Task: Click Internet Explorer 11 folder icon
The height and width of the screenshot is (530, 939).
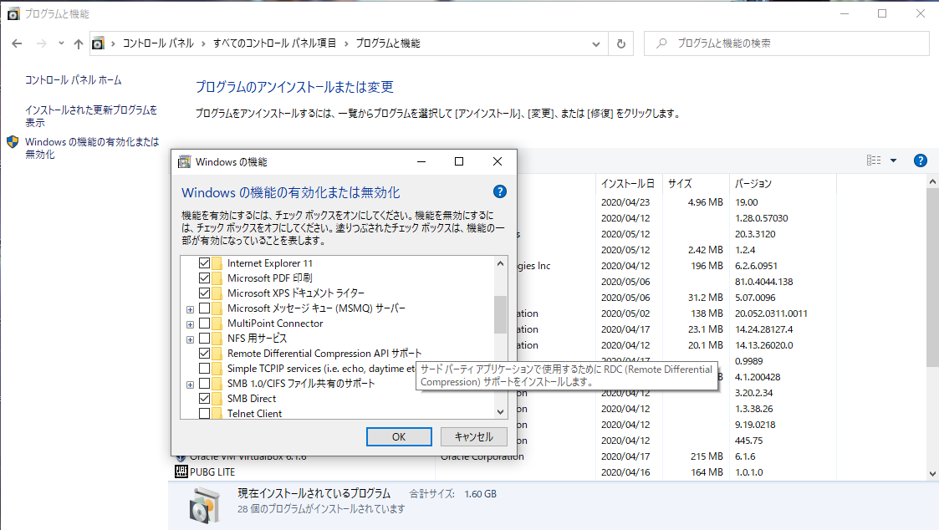Action: tap(217, 262)
